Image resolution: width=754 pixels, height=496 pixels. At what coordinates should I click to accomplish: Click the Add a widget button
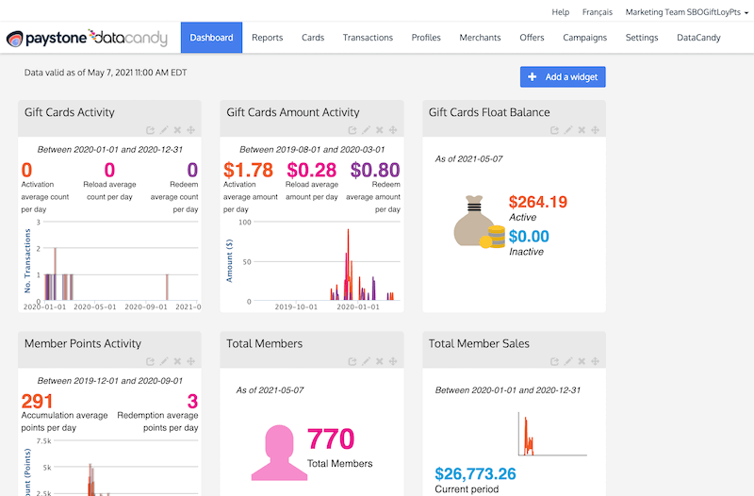pyautogui.click(x=563, y=77)
